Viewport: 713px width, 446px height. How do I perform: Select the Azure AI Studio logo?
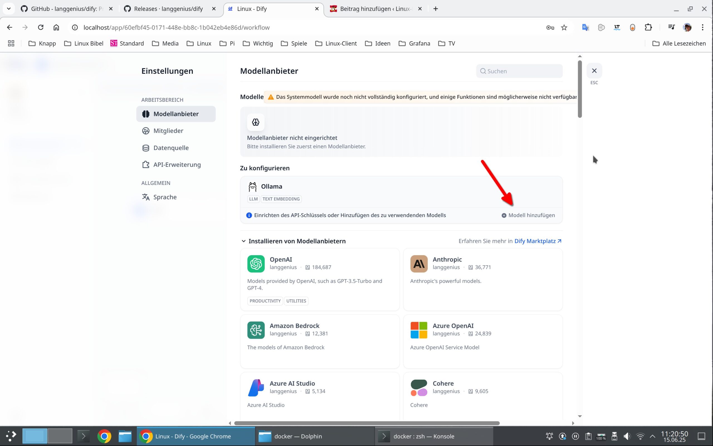pyautogui.click(x=256, y=387)
